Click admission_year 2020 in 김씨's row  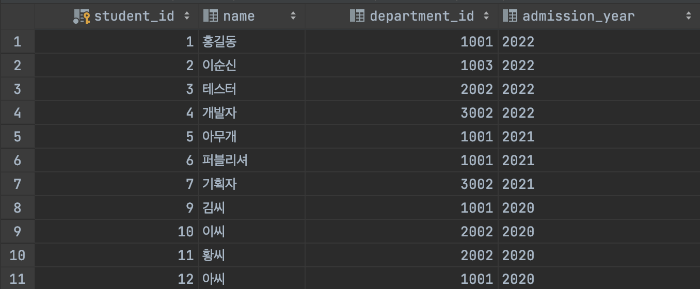(x=599, y=208)
